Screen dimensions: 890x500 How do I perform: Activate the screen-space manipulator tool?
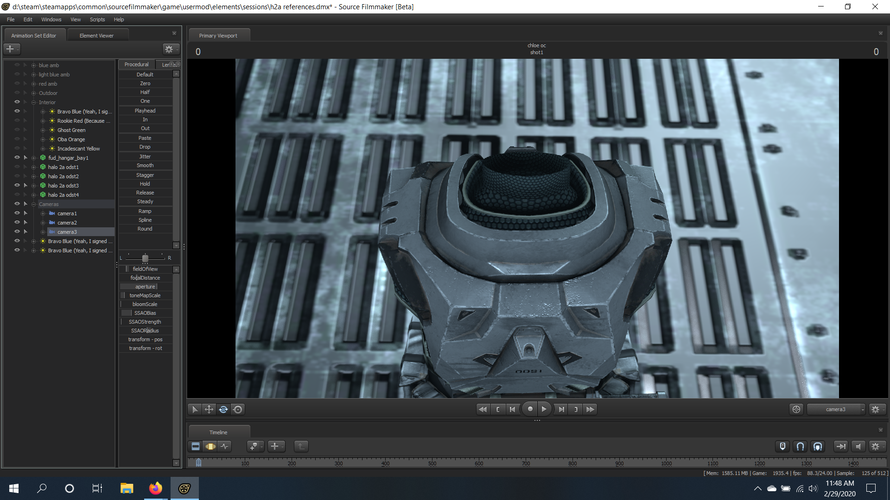238,409
